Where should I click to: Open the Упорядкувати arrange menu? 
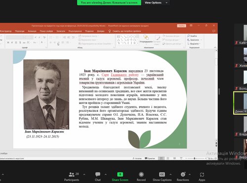[x=146, y=40]
